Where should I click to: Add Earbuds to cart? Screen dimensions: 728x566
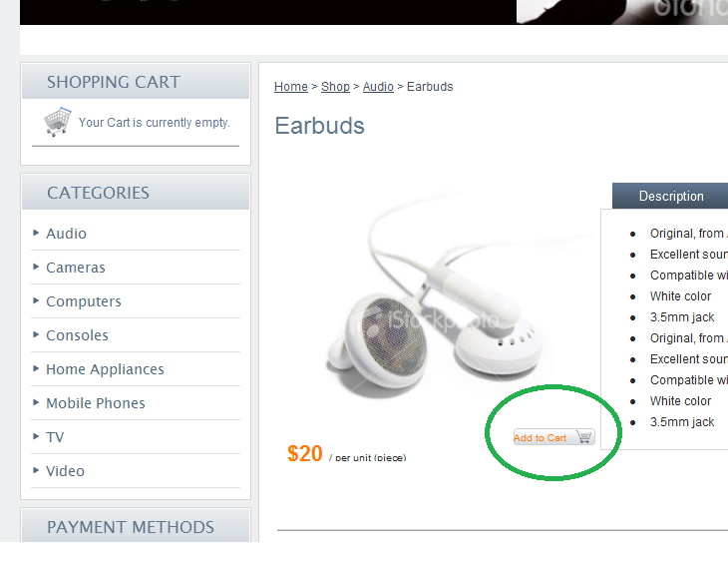point(553,437)
